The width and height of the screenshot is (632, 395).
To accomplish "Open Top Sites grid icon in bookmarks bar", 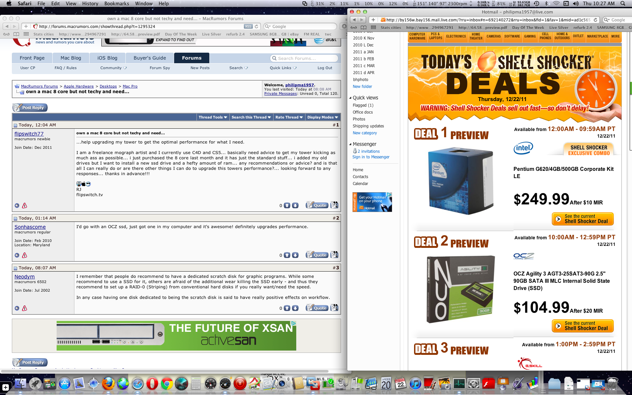I will click(x=26, y=34).
